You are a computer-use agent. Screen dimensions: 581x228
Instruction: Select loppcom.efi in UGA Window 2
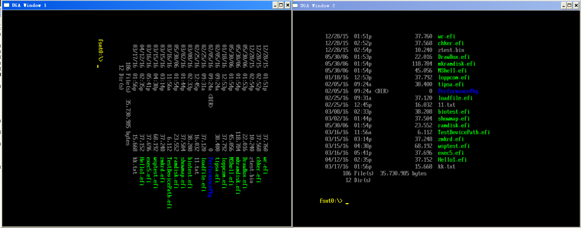(453, 78)
